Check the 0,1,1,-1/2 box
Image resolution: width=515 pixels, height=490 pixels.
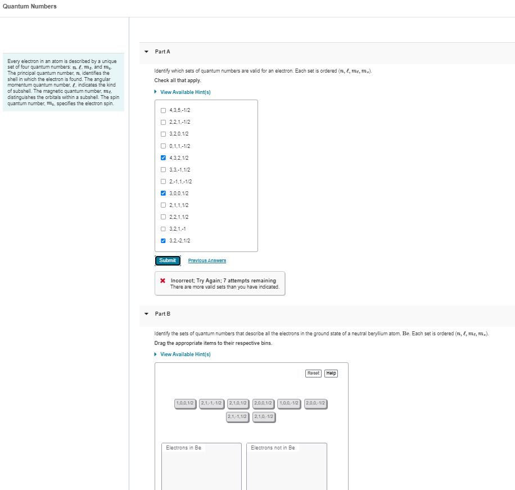163,146
